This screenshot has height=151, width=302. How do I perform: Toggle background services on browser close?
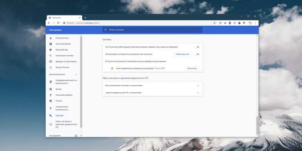click(x=197, y=47)
